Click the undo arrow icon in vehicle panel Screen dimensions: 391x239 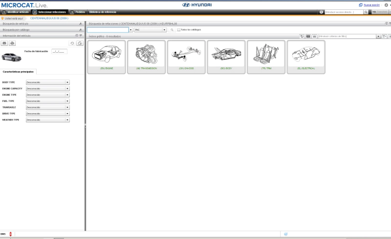(72, 43)
